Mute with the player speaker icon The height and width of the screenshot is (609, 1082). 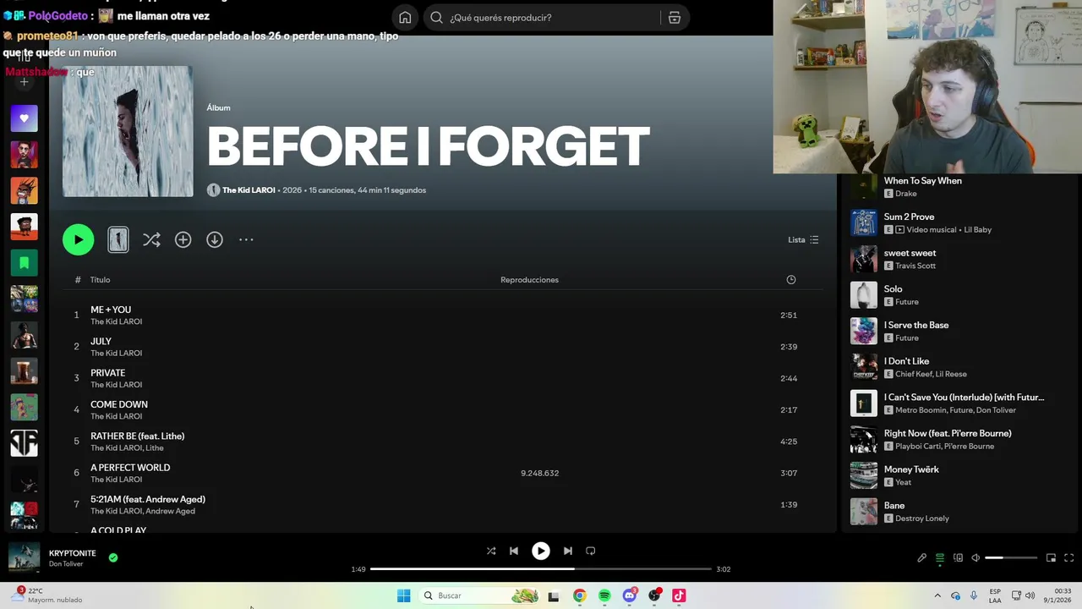pyautogui.click(x=975, y=557)
